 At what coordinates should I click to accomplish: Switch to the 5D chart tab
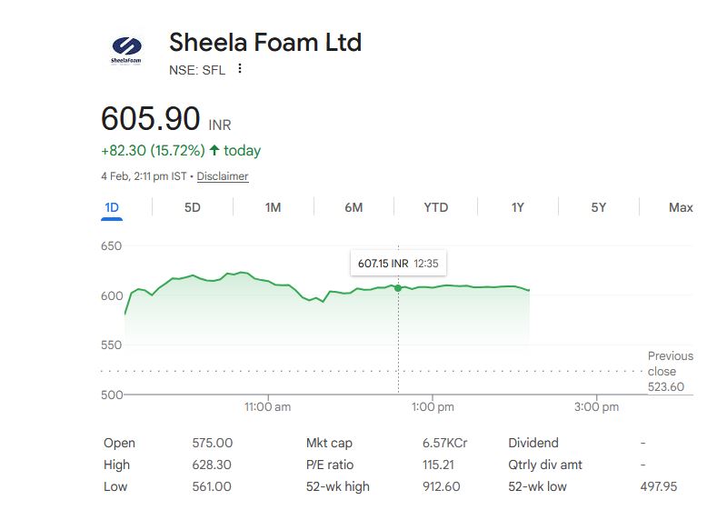click(x=193, y=207)
